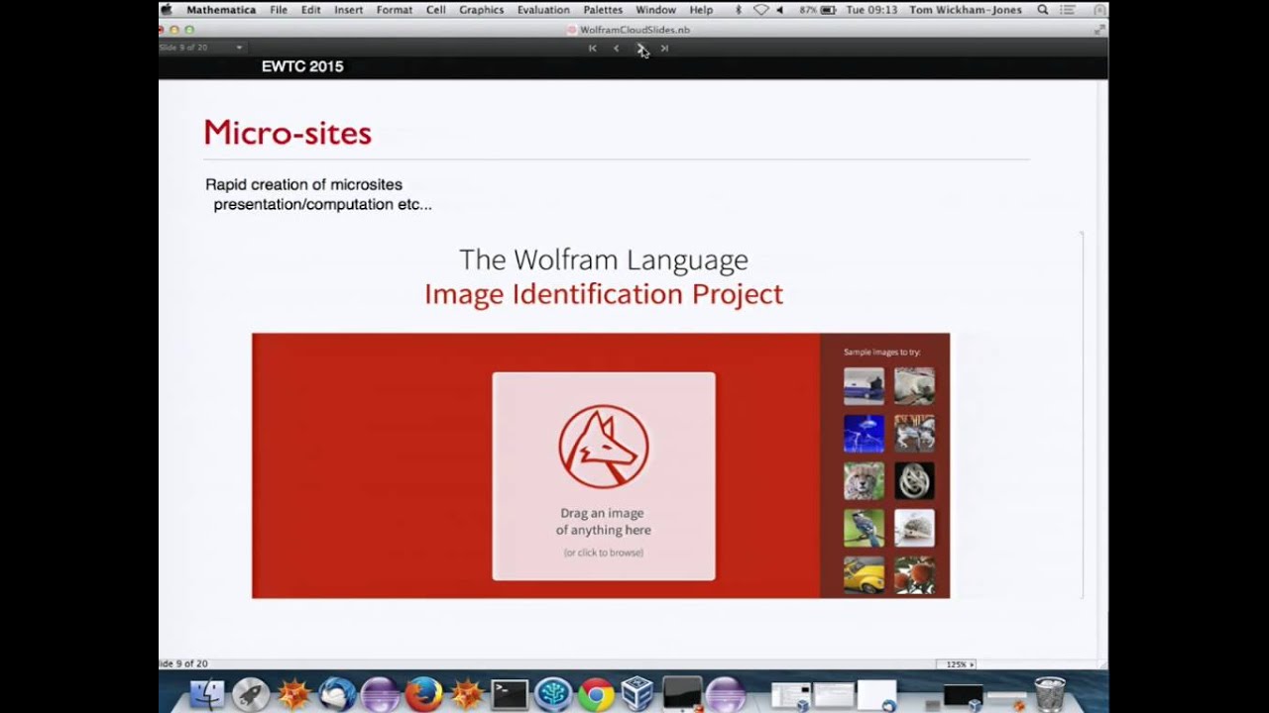Viewport: 1269px width, 713px height.
Task: Select the yellow car sample image
Action: pos(864,575)
